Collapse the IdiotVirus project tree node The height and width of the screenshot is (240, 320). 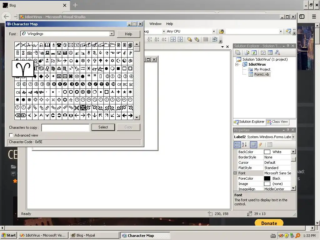[237, 64]
